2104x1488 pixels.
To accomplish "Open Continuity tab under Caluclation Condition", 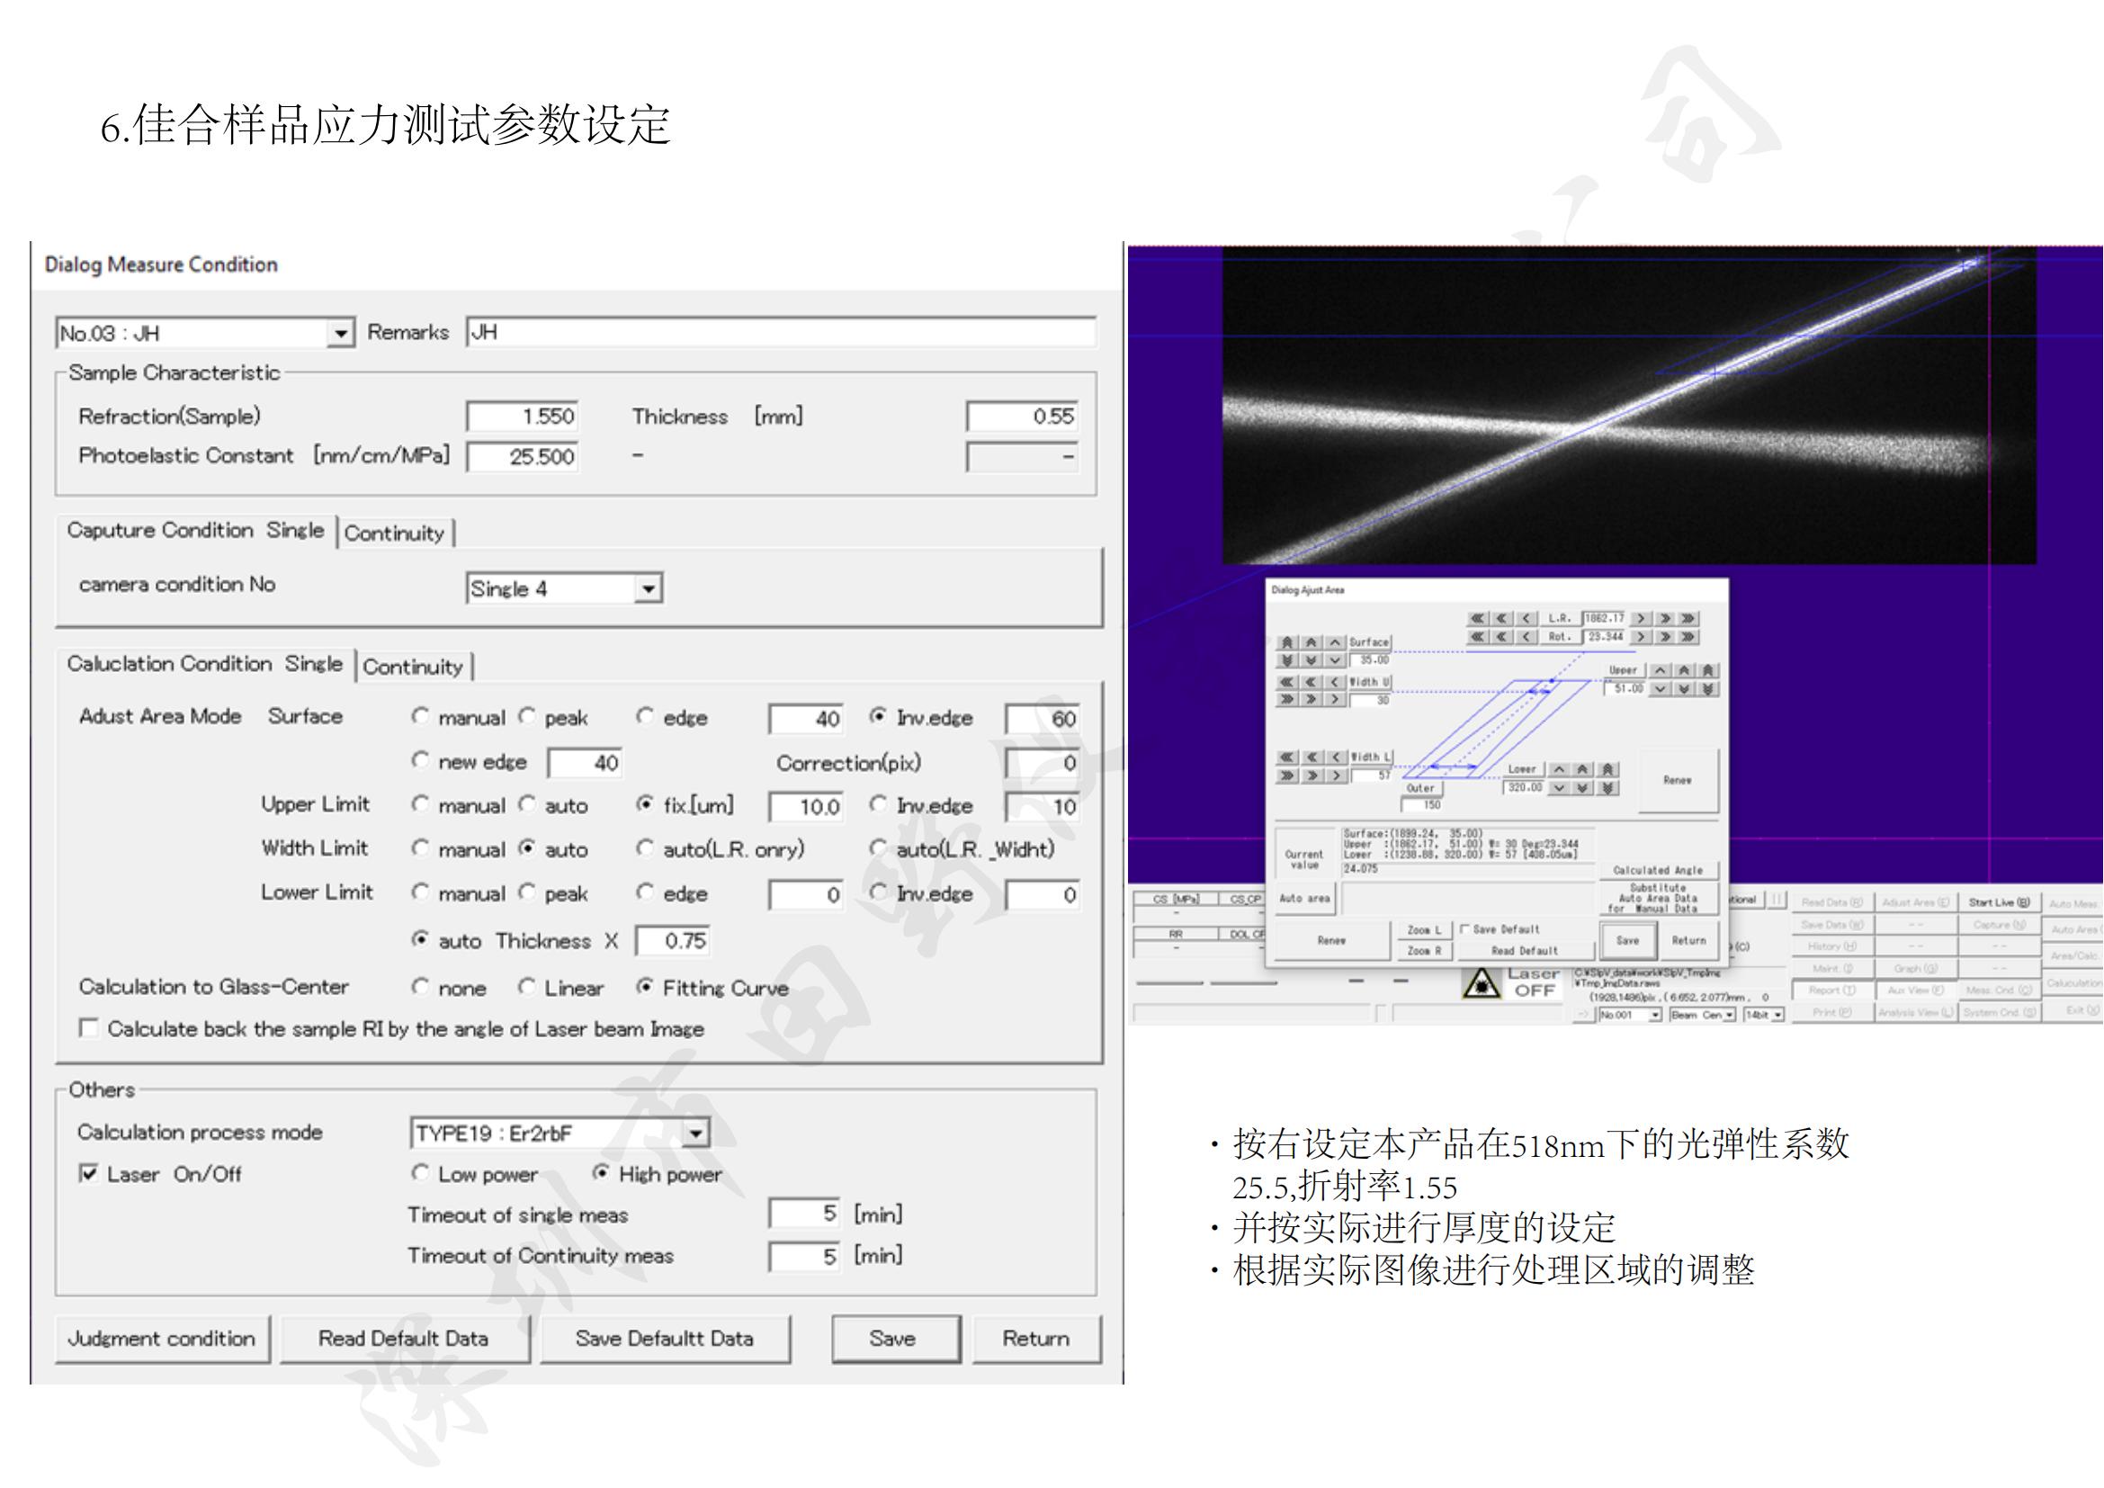I will pyautogui.click(x=412, y=667).
